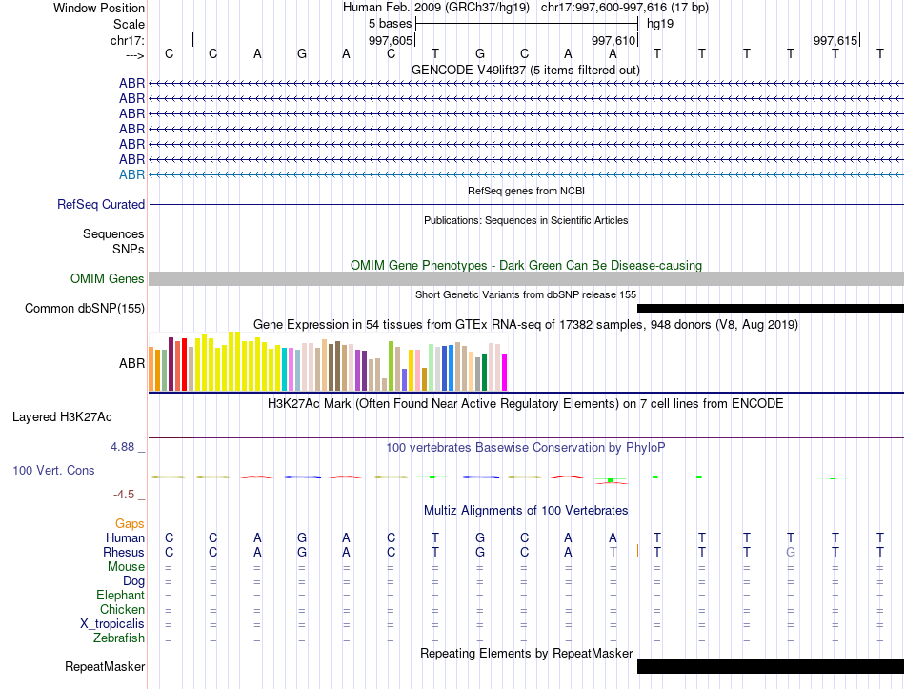905x689 pixels.
Task: Click the OMIM Genes label
Action: pyautogui.click(x=108, y=279)
